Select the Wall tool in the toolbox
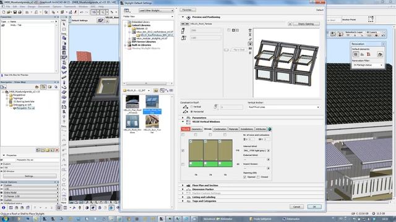 [64, 38]
